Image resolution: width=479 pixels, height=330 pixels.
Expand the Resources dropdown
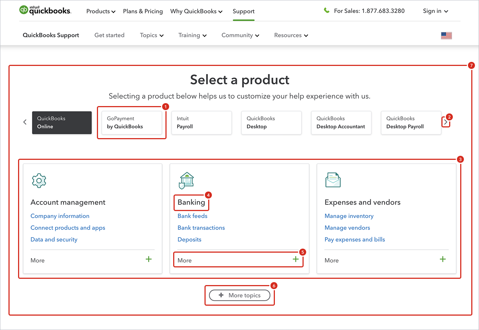pos(291,35)
